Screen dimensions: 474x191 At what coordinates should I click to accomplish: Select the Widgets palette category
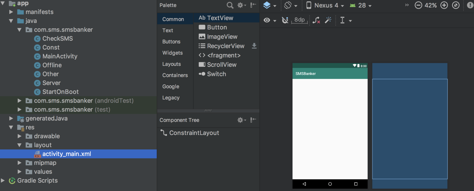tap(175, 53)
